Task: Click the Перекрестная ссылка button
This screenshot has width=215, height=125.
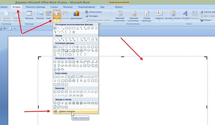Action: coord(98,20)
